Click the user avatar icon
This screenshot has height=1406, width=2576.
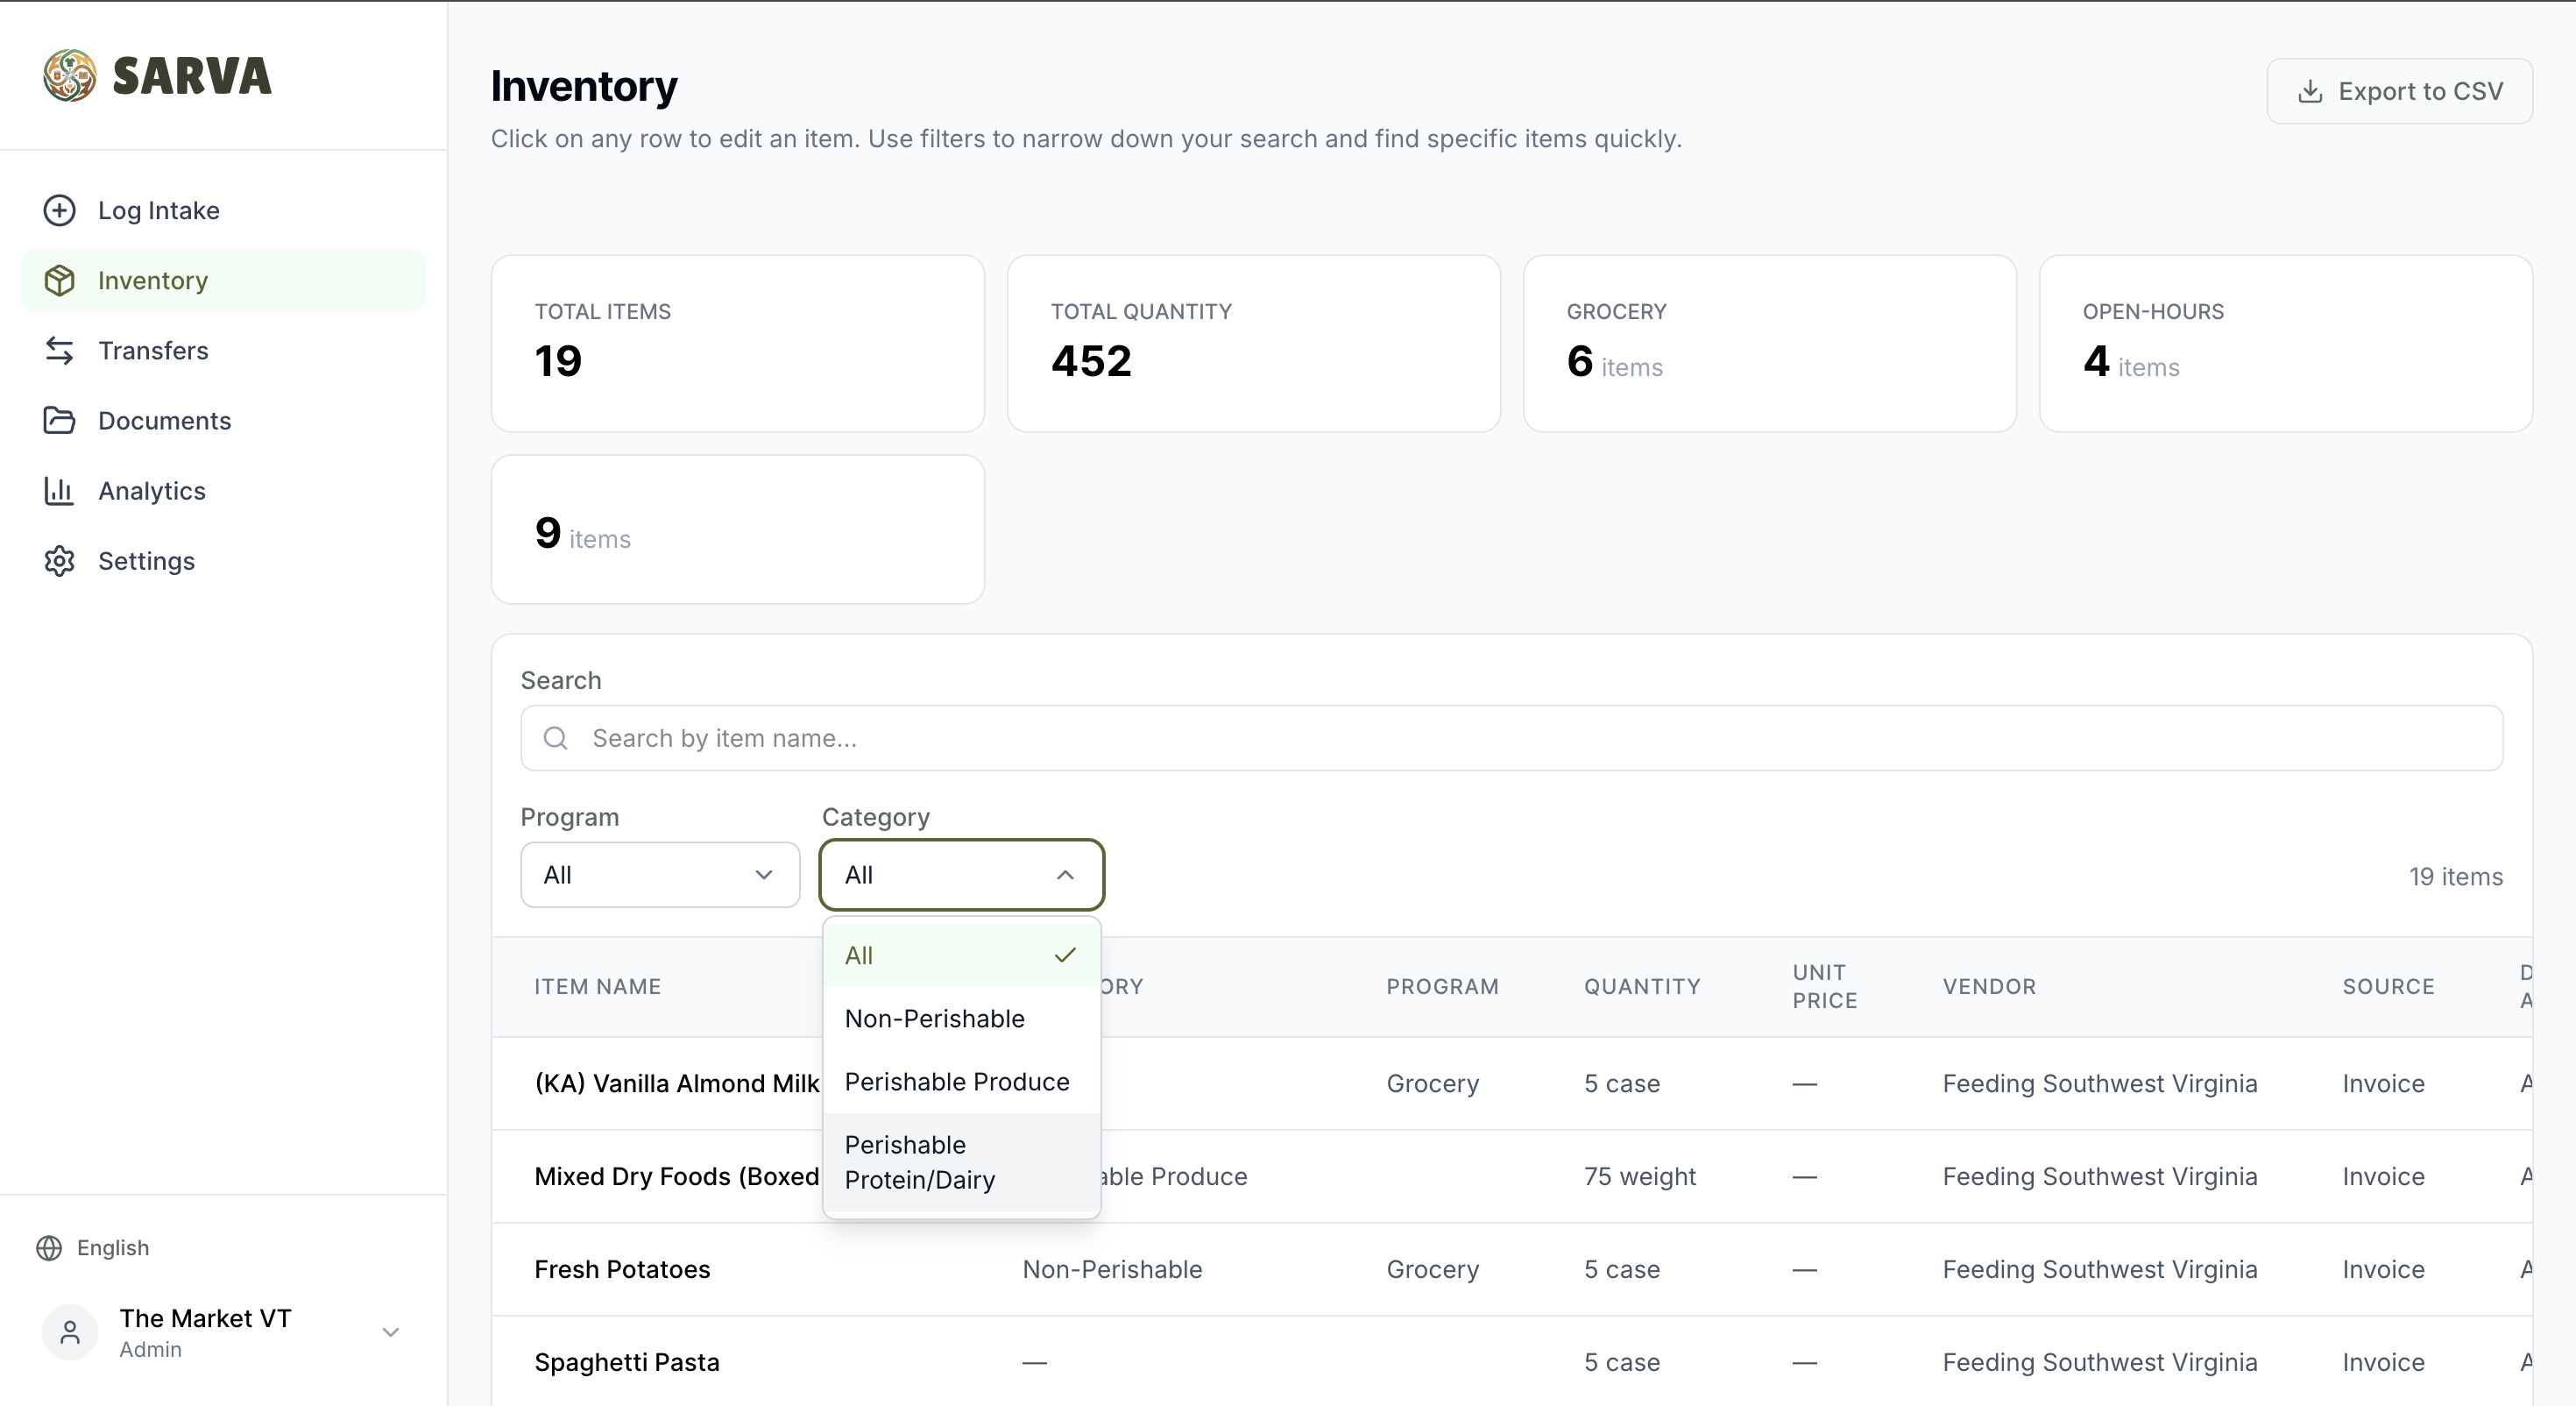(x=70, y=1332)
